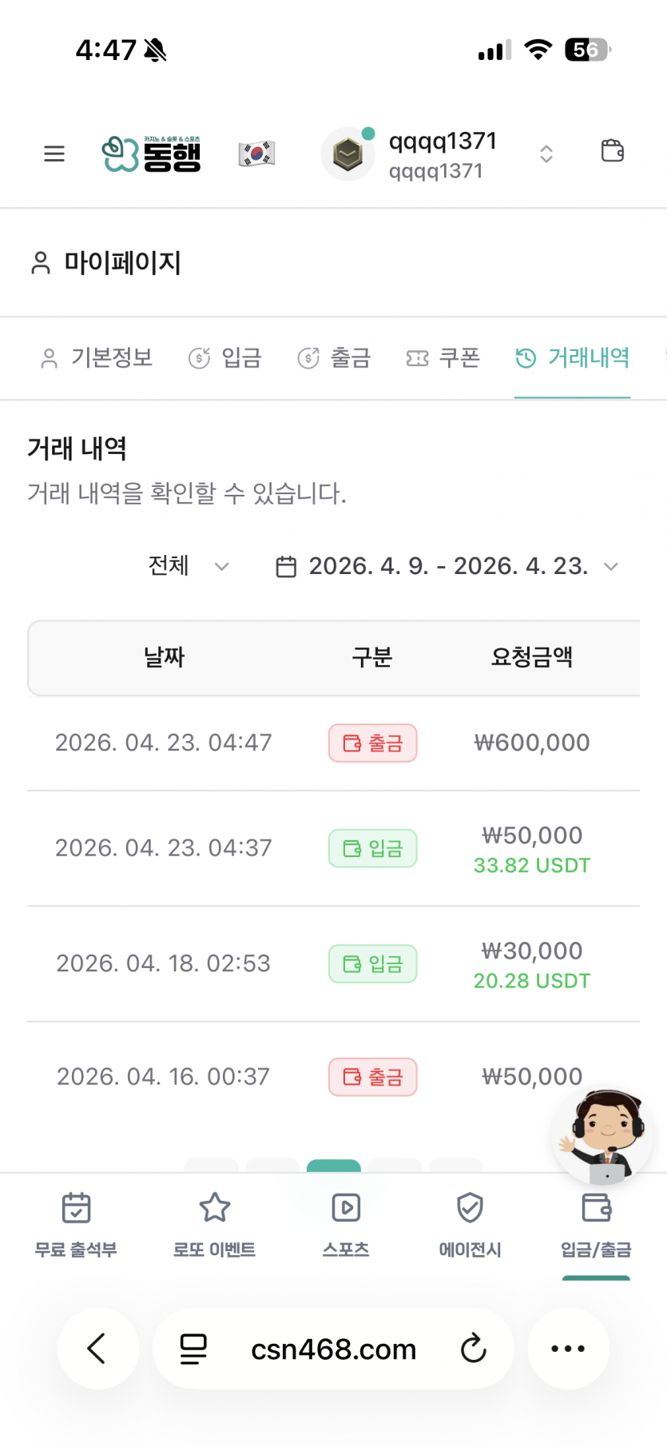Open the hamburger menu

click(x=54, y=153)
